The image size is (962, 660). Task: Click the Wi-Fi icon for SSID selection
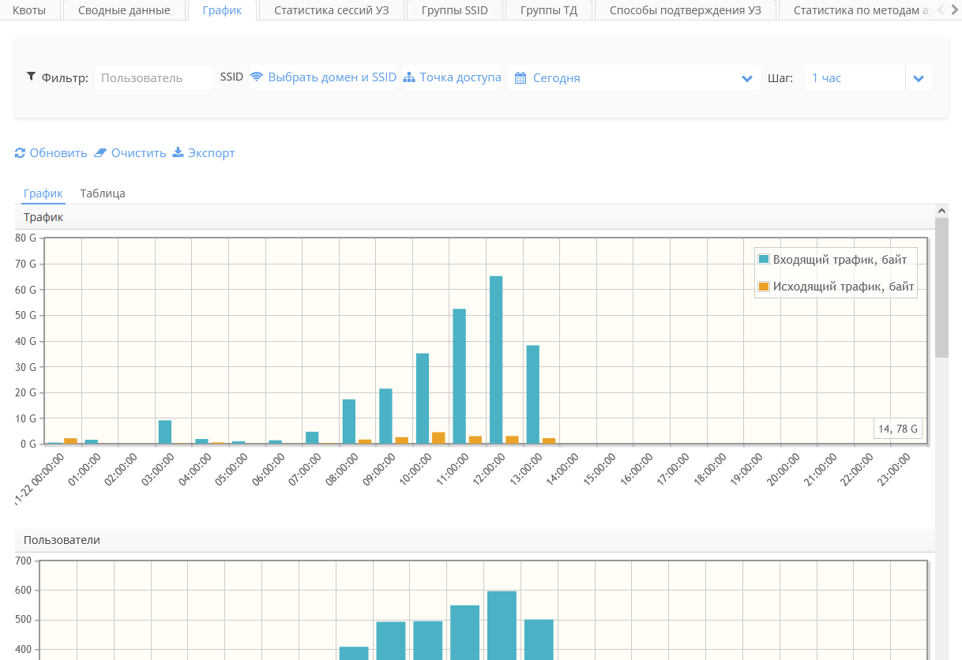click(x=257, y=77)
